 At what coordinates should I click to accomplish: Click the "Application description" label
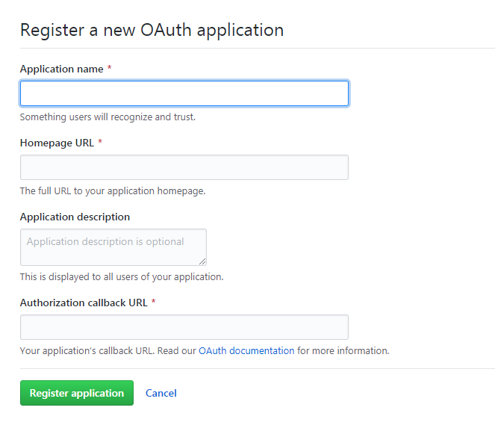[75, 217]
